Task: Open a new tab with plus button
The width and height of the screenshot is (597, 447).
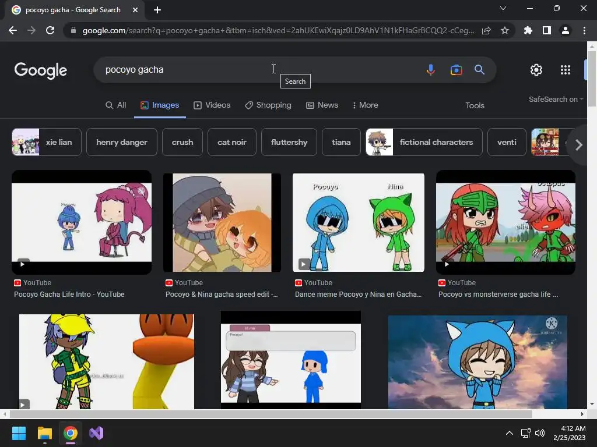Action: click(157, 10)
